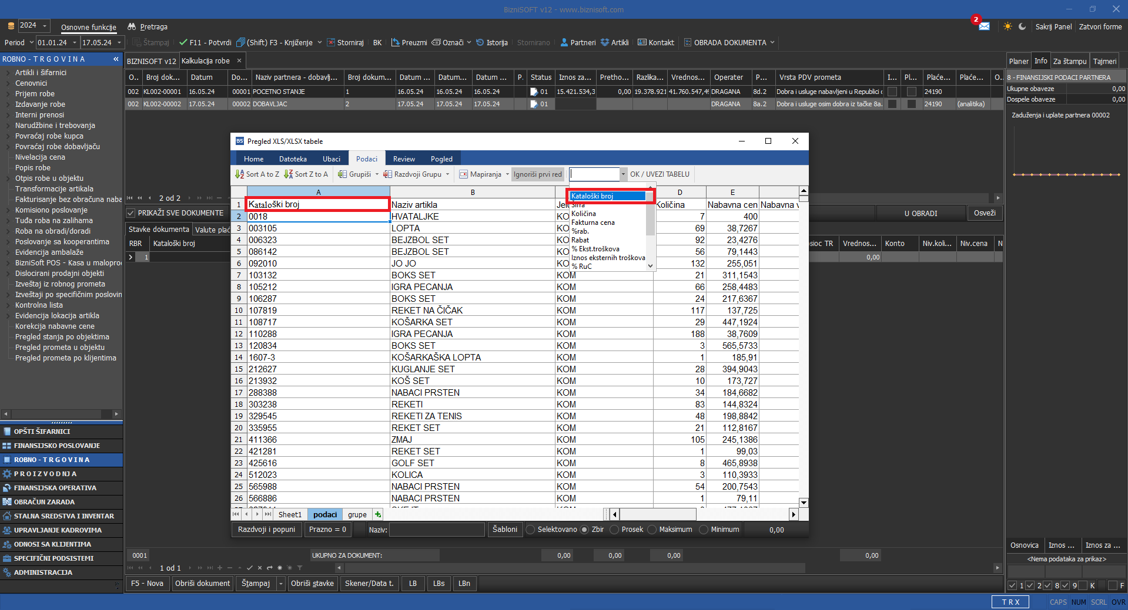Open the year 2024 dropdown
Screen dimensions: 1128x610
coord(45,26)
